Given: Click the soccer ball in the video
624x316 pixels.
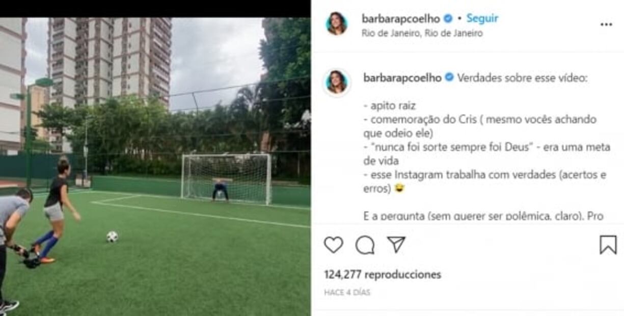Looking at the screenshot, I should [x=112, y=236].
